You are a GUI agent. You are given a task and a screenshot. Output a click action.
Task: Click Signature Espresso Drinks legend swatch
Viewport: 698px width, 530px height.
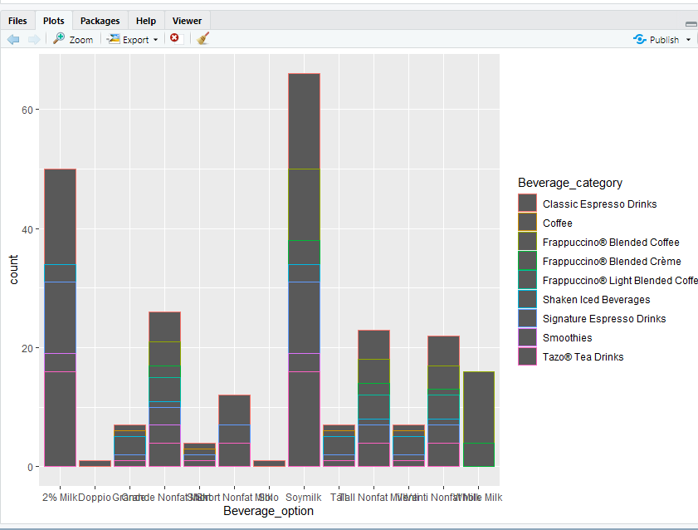527,318
